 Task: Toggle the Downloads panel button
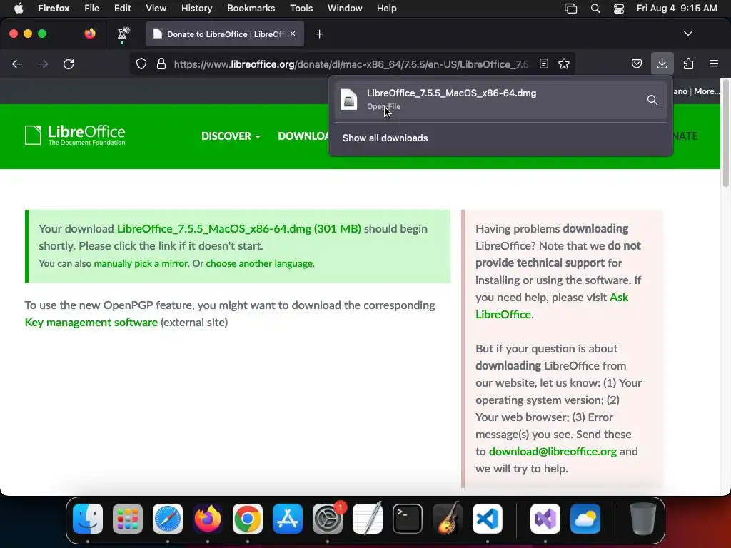pos(662,64)
